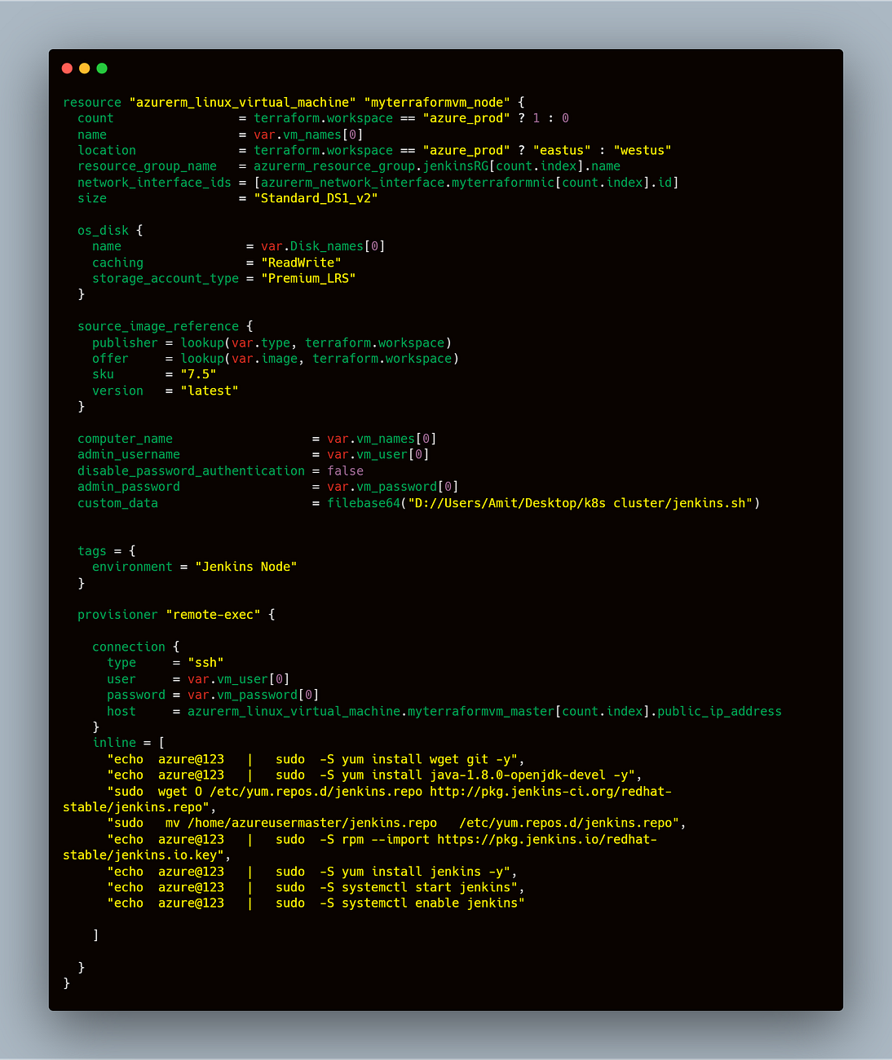
Task: Click the inline keyword
Action: pyautogui.click(x=114, y=744)
